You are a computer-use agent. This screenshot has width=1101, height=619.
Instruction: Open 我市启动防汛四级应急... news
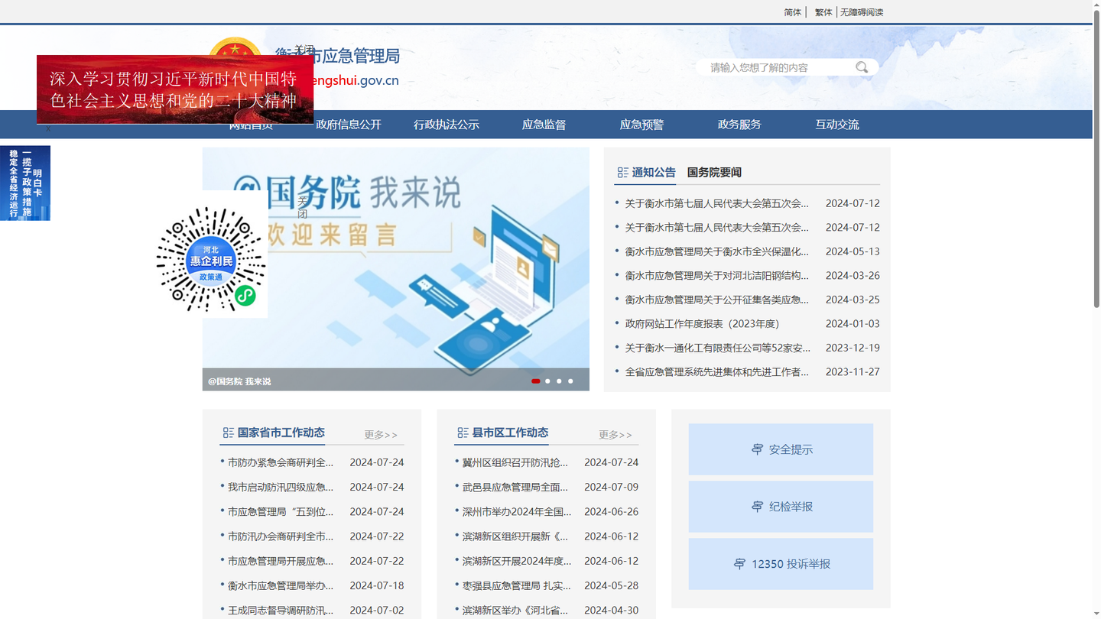click(x=281, y=487)
